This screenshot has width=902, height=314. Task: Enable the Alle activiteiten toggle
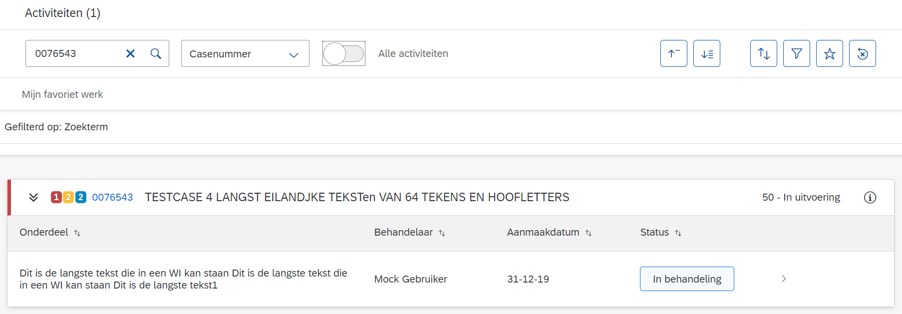coord(344,53)
